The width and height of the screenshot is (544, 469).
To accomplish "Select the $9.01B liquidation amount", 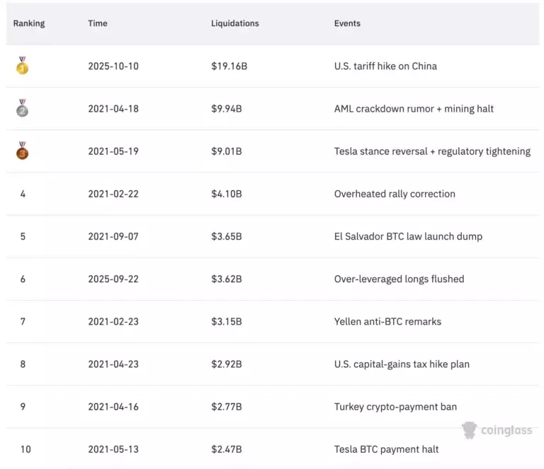I will pos(227,151).
